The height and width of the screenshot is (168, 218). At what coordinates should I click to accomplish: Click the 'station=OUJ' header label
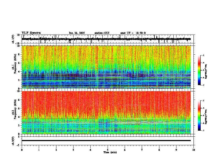pos(102,33)
